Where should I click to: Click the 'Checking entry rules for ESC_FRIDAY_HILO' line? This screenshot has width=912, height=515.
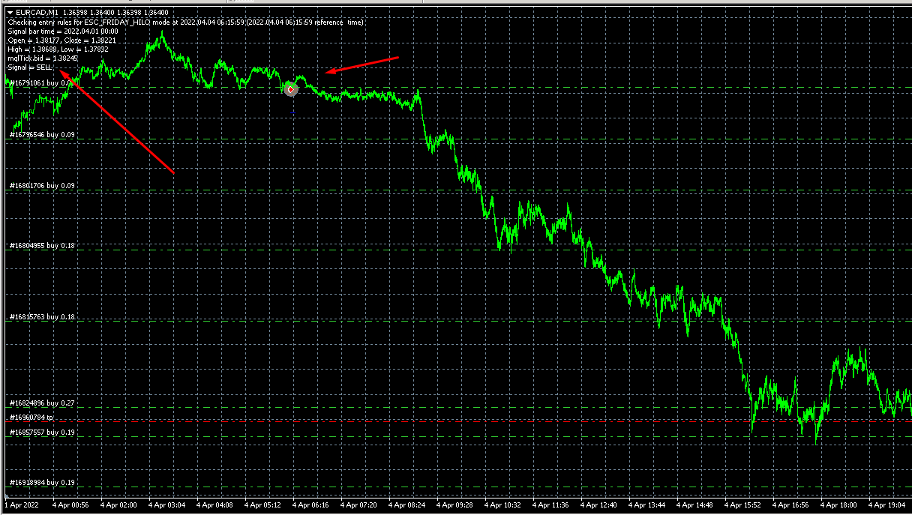(186, 22)
